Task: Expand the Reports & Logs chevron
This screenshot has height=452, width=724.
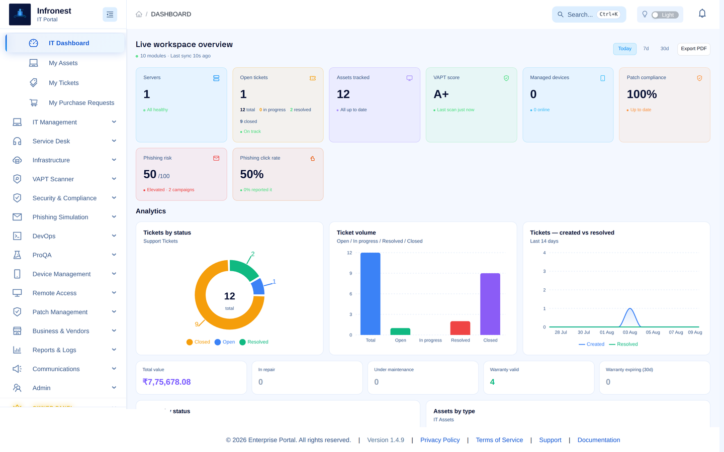Action: [x=114, y=350]
